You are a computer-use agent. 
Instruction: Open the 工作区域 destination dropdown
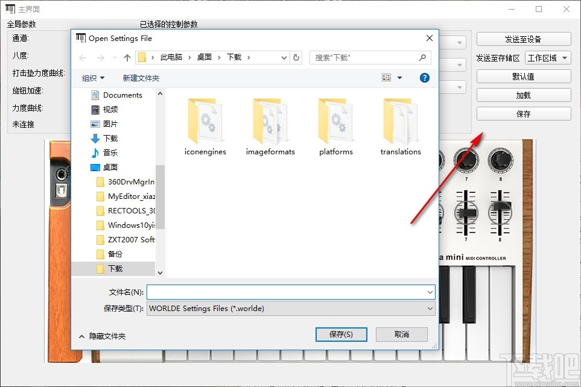tap(548, 56)
